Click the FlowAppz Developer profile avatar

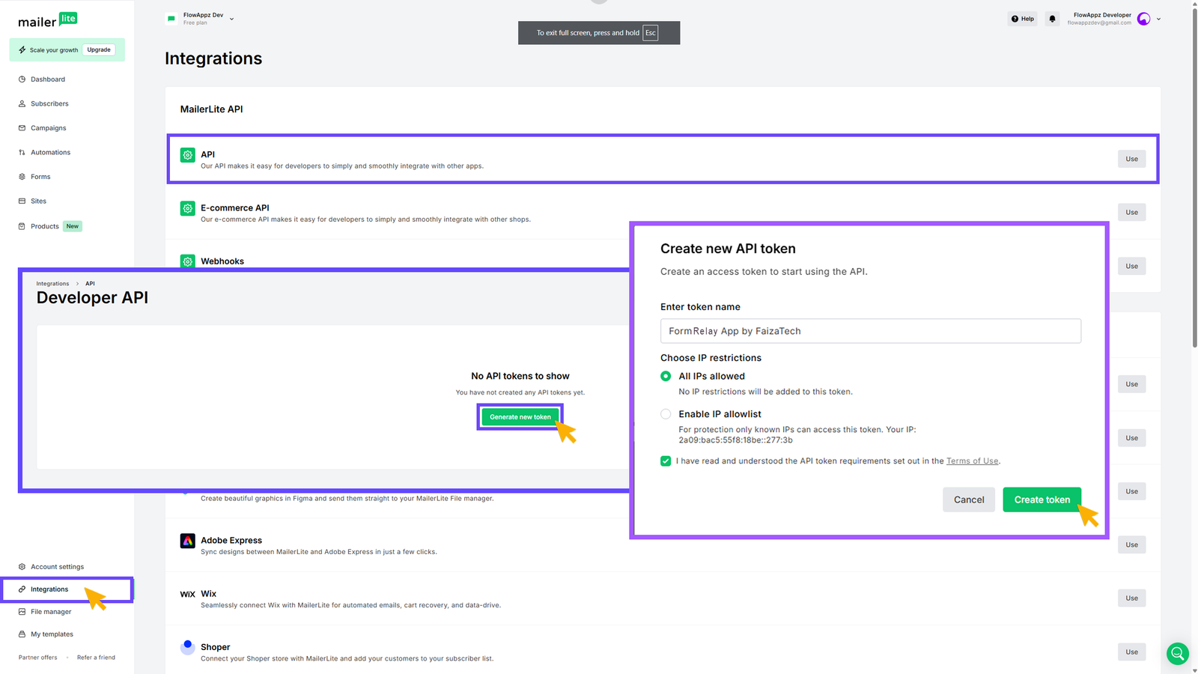(x=1143, y=19)
